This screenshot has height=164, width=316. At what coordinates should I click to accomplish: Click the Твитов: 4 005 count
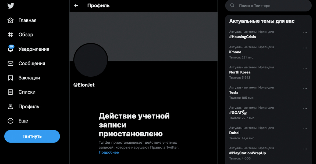[x=240, y=159]
